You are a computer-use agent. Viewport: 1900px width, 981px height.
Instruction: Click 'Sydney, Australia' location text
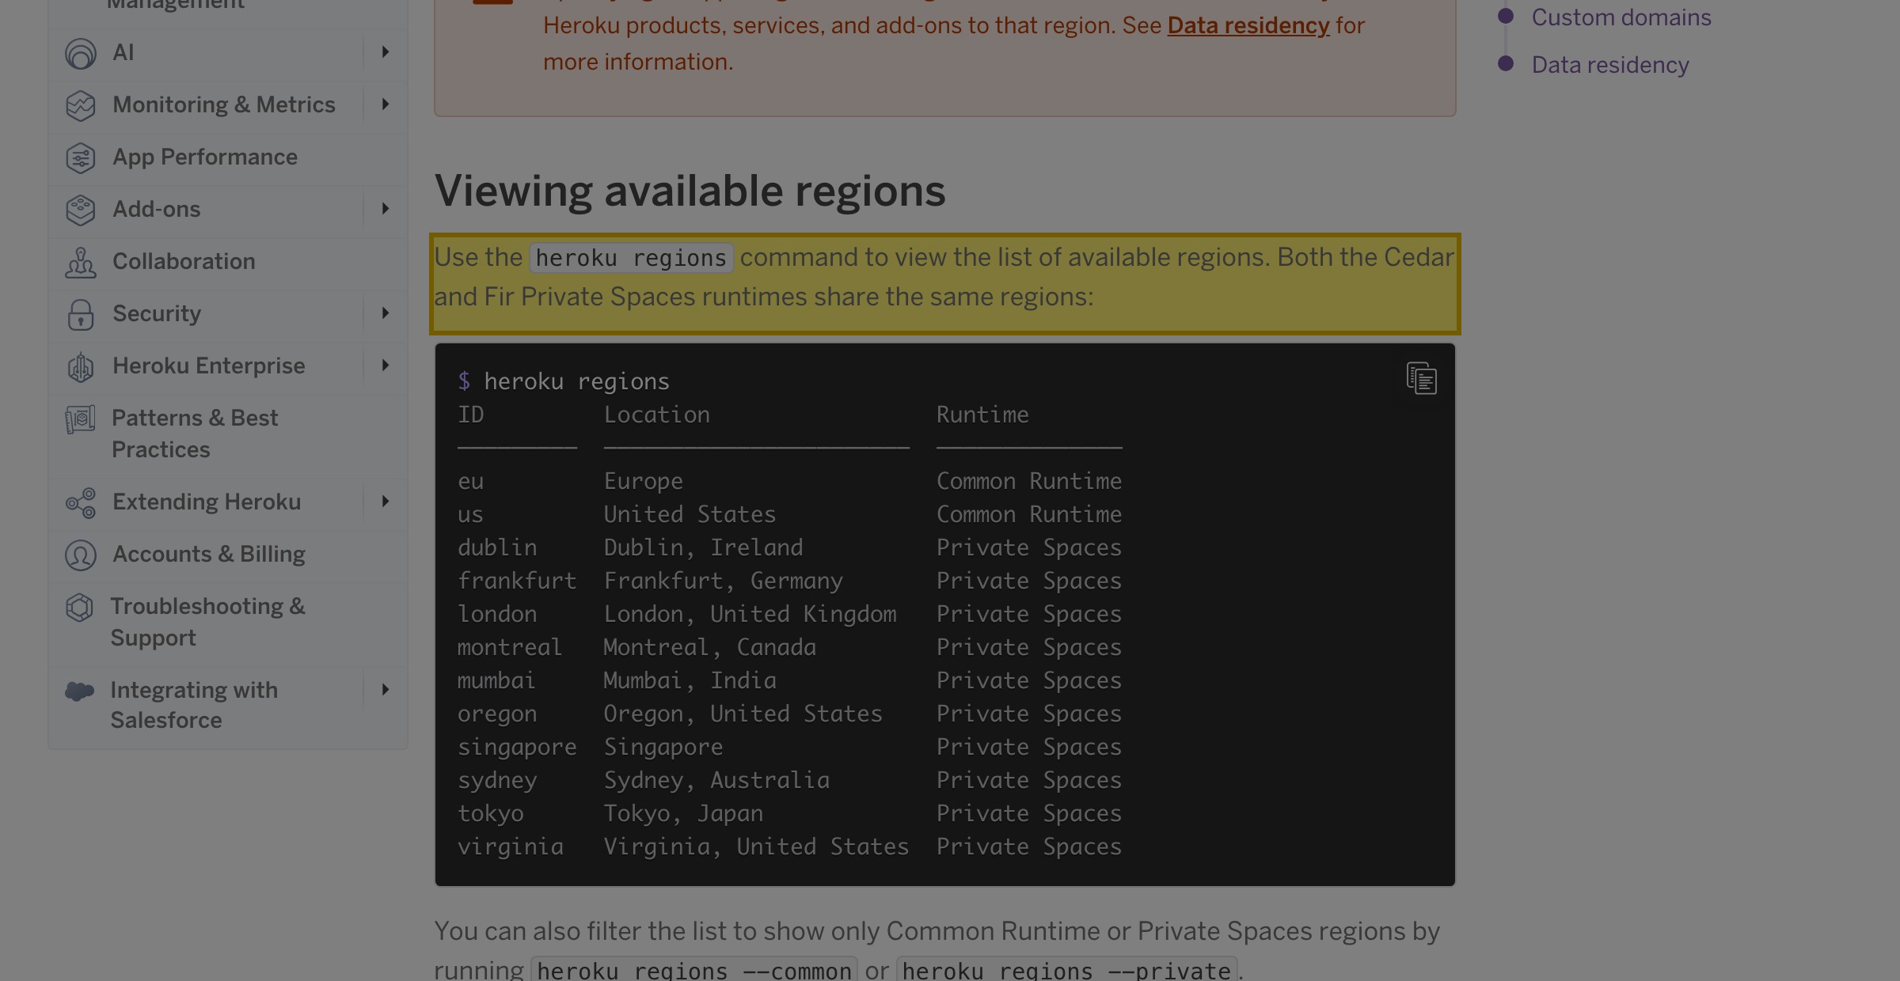click(x=716, y=780)
